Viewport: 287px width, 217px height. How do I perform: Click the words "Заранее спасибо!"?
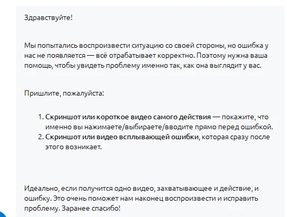click(x=91, y=209)
